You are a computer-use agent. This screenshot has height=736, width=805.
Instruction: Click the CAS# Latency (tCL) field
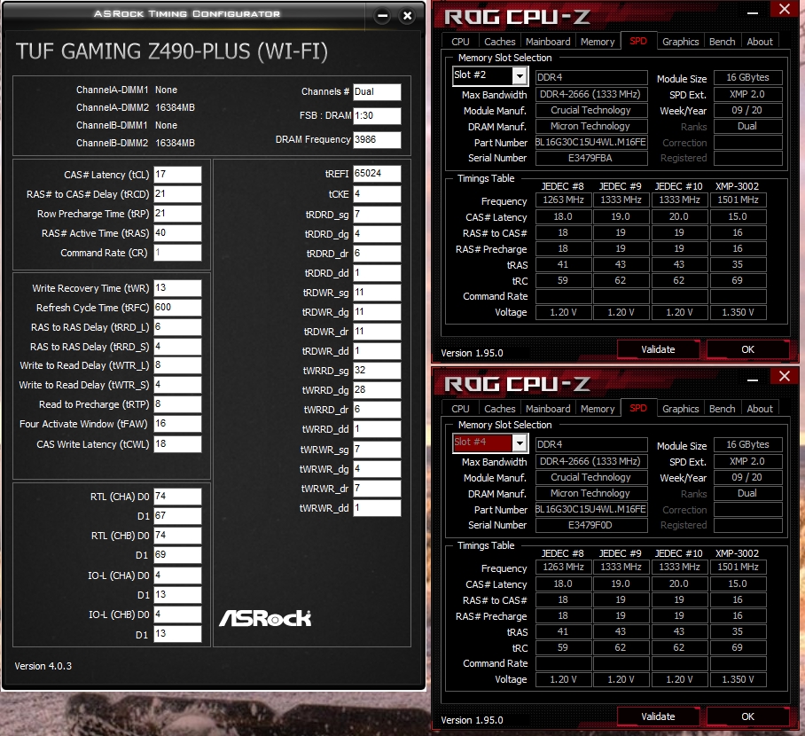[177, 175]
